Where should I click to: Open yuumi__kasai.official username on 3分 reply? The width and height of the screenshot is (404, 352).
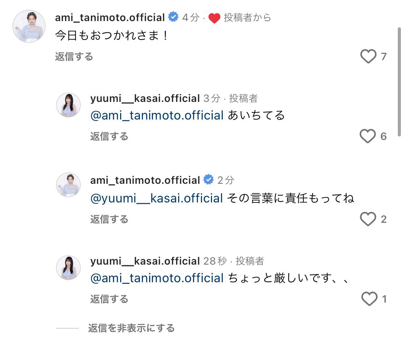click(145, 98)
